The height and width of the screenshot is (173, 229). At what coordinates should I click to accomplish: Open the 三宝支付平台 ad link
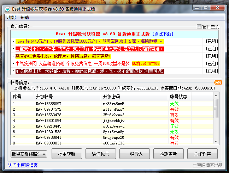pos(90,49)
